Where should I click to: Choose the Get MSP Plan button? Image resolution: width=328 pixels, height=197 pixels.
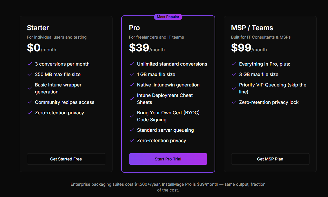(270, 159)
